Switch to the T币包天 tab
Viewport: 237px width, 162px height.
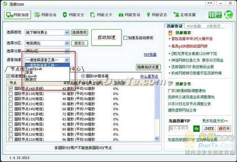(214, 26)
